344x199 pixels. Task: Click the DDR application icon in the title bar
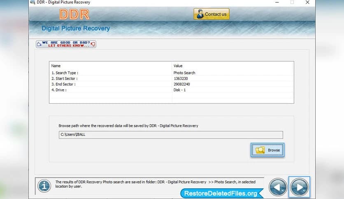click(33, 2)
